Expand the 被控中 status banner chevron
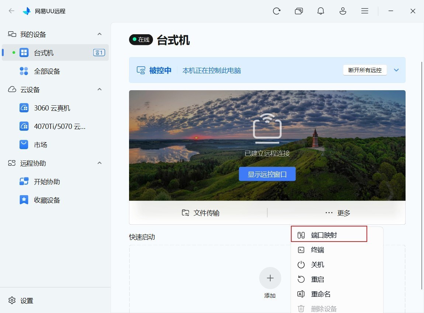 tap(396, 70)
